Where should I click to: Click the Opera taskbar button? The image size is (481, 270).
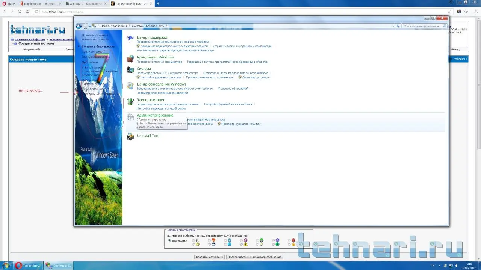click(x=28, y=265)
